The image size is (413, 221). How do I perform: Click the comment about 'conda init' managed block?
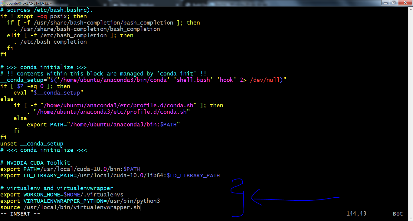coord(103,74)
